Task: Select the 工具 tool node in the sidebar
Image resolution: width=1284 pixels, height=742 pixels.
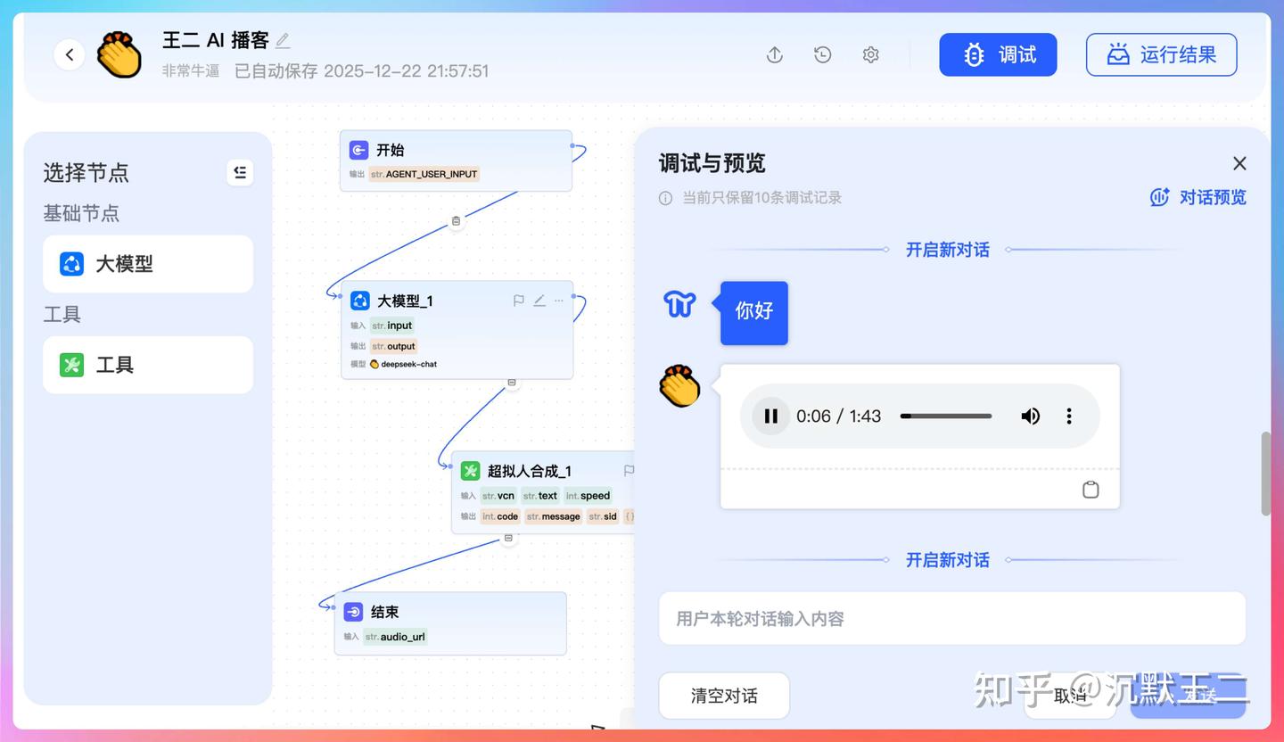Action: pyautogui.click(x=147, y=364)
